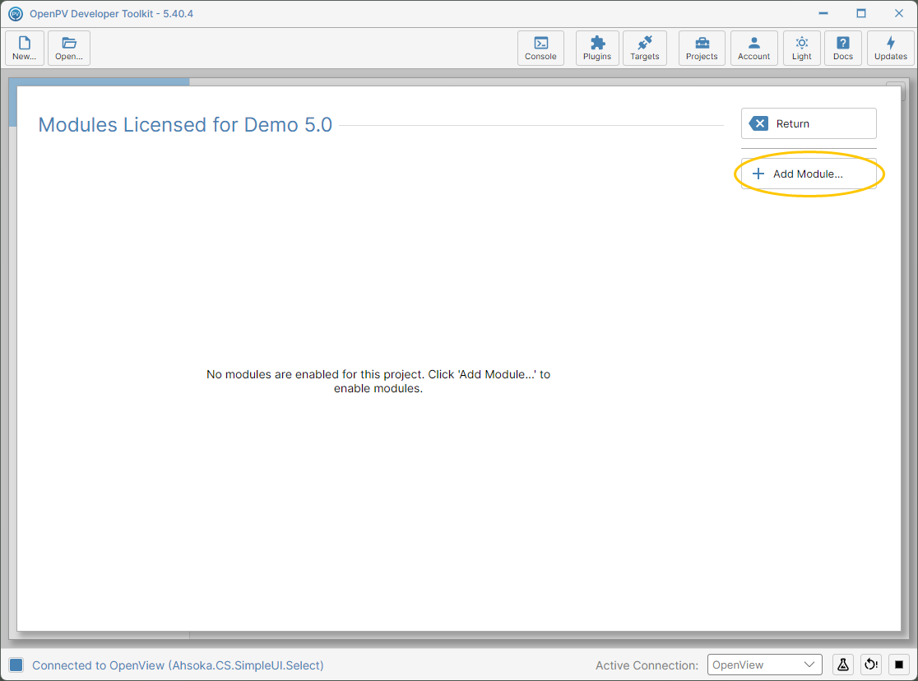Click the blue connection status indicator
Viewport: 918px width, 681px height.
(x=16, y=665)
